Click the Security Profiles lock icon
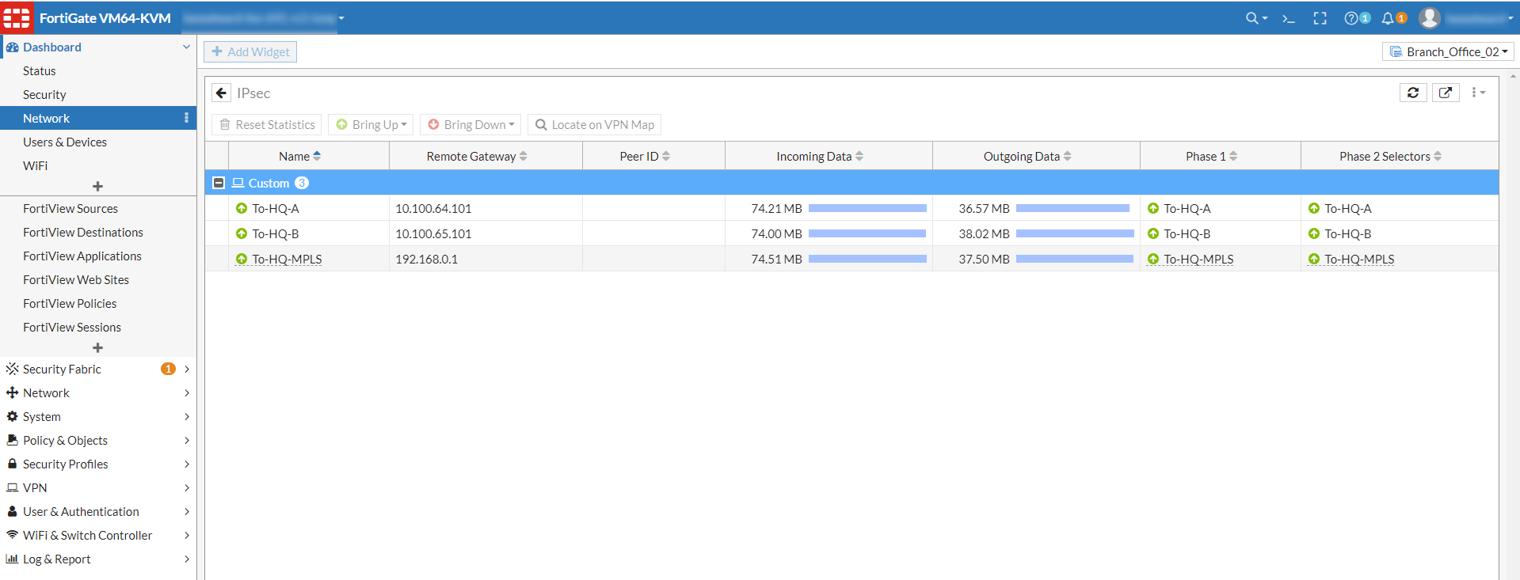 [x=12, y=464]
